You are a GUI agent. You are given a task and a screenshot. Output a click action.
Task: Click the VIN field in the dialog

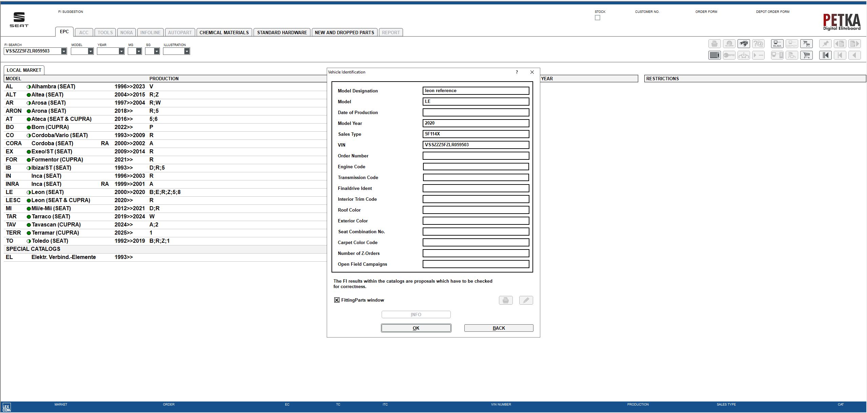(476, 145)
